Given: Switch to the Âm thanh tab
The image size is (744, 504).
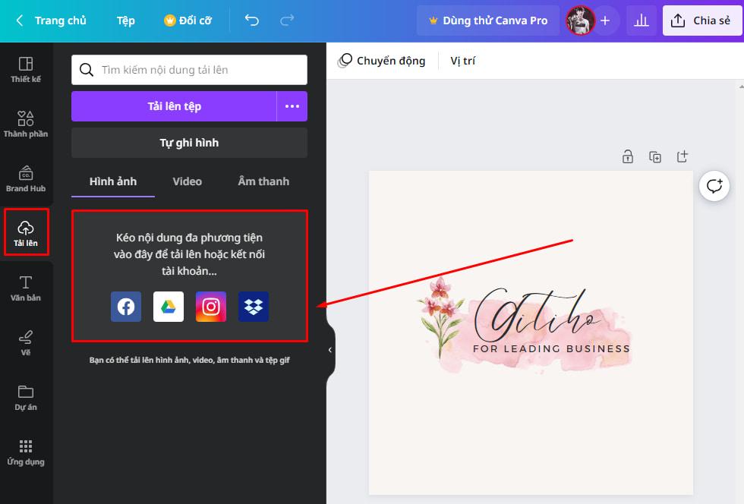Looking at the screenshot, I should tap(262, 181).
